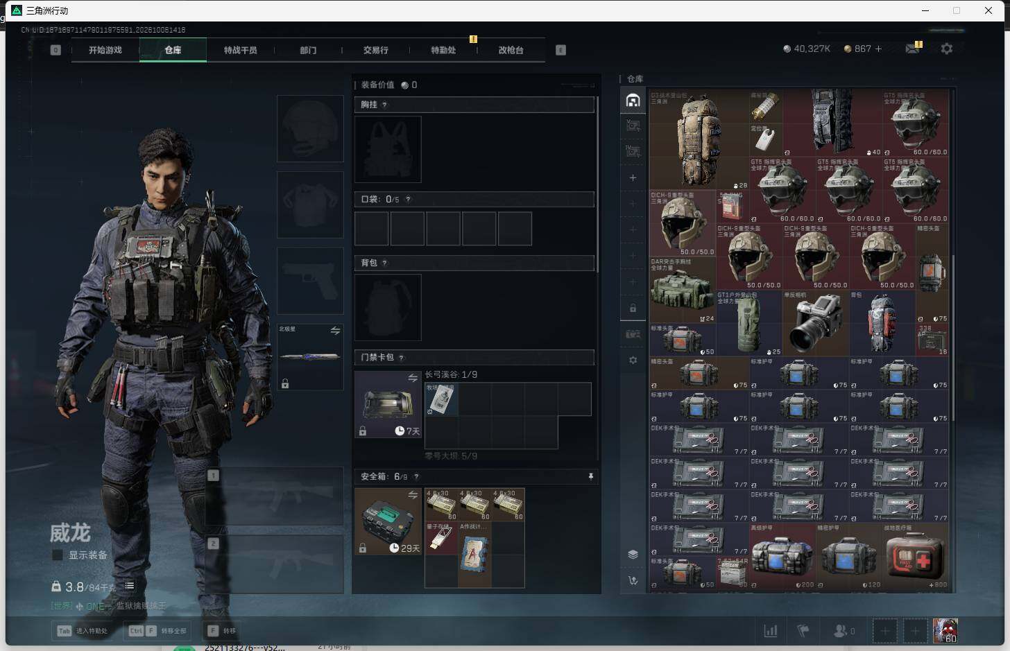Open the 改枪台 tab
Viewport: 1010px width, 651px height.
pyautogui.click(x=511, y=50)
